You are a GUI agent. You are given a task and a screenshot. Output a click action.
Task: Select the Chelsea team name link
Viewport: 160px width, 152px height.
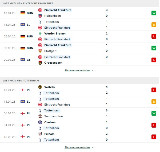[x=50, y=122]
